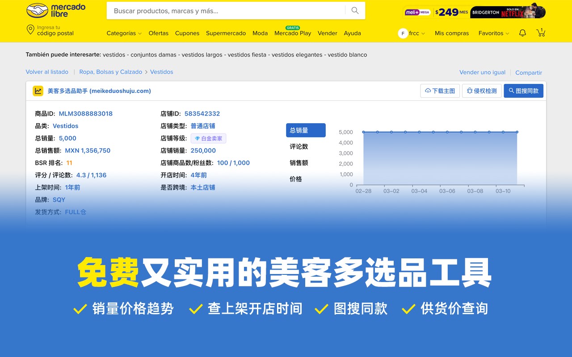The height and width of the screenshot is (357, 572).
Task: Select the 评论数 chart tab
Action: [x=299, y=146]
